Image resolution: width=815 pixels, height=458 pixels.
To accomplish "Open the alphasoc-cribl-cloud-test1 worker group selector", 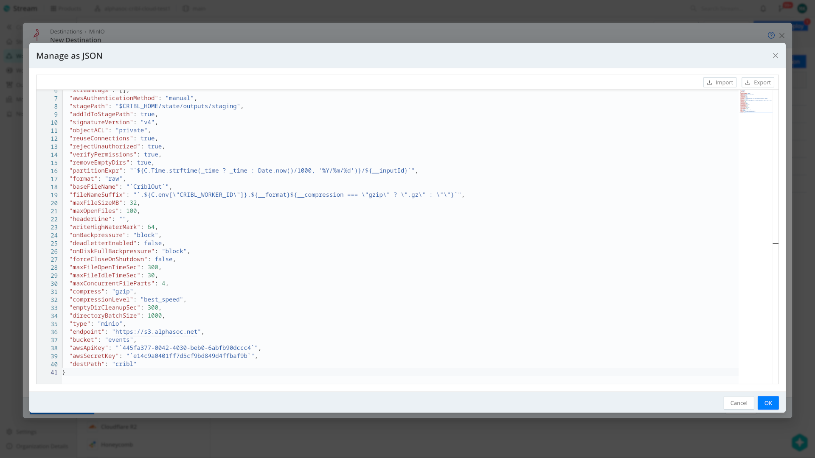I will (132, 8).
